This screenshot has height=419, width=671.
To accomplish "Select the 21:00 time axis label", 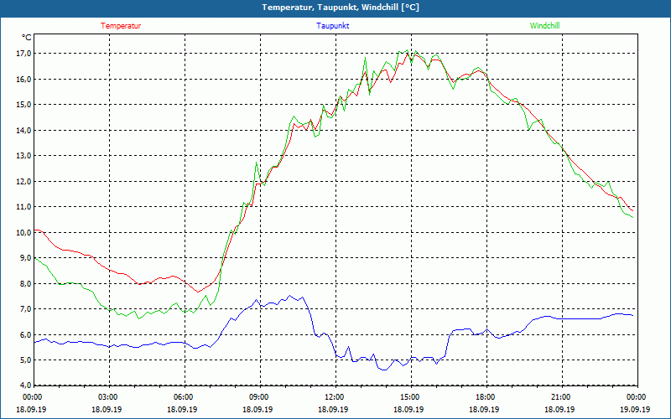I will pyautogui.click(x=561, y=397).
